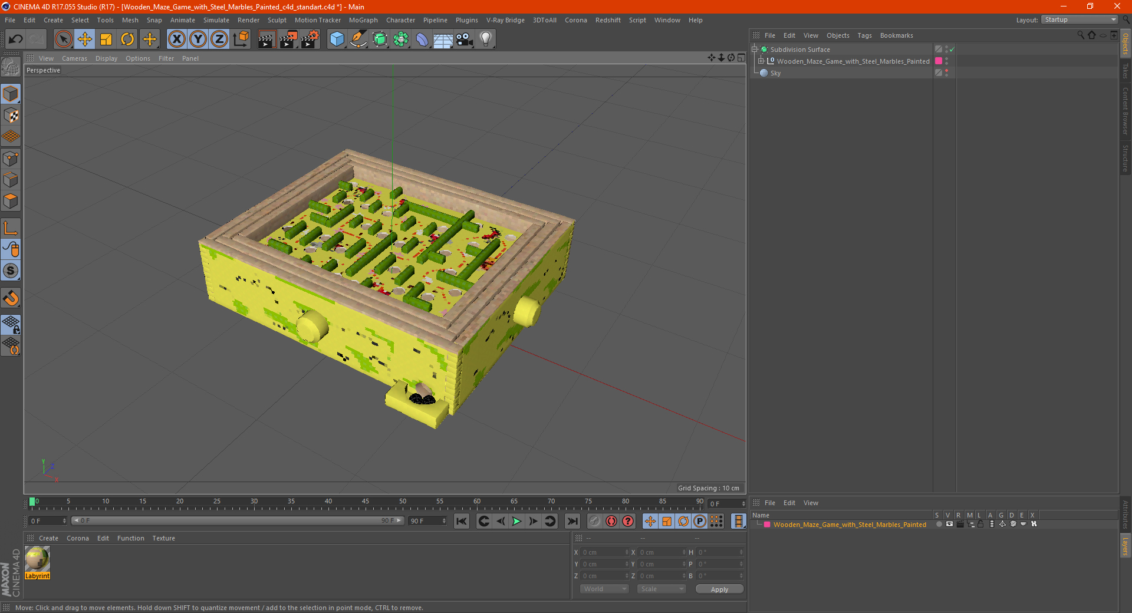Screen dimensions: 1132x613
Task: Play the animation forward
Action: 516,521
